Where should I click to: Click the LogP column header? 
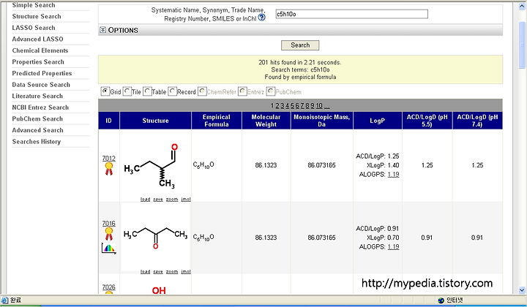(x=377, y=121)
